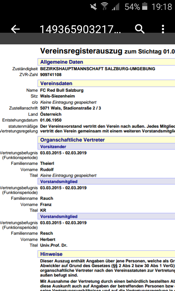Open the search magnifier icon
This screenshot has width=175, height=291.
pos(140,29)
